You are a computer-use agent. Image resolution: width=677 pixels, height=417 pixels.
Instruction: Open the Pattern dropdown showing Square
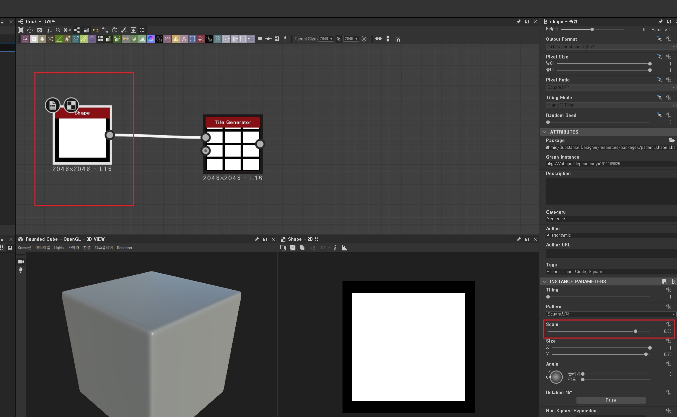(x=611, y=314)
